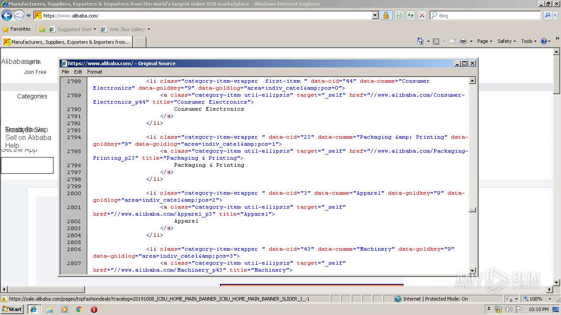Open the Suggested Sites link
The width and height of the screenshot is (561, 315).
[x=72, y=29]
